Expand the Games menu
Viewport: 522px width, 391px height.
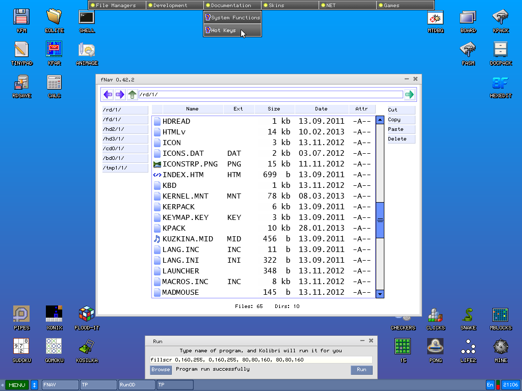pos(405,5)
